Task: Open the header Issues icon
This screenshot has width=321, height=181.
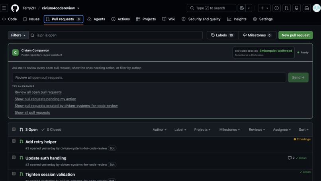Action: (x=276, y=8)
